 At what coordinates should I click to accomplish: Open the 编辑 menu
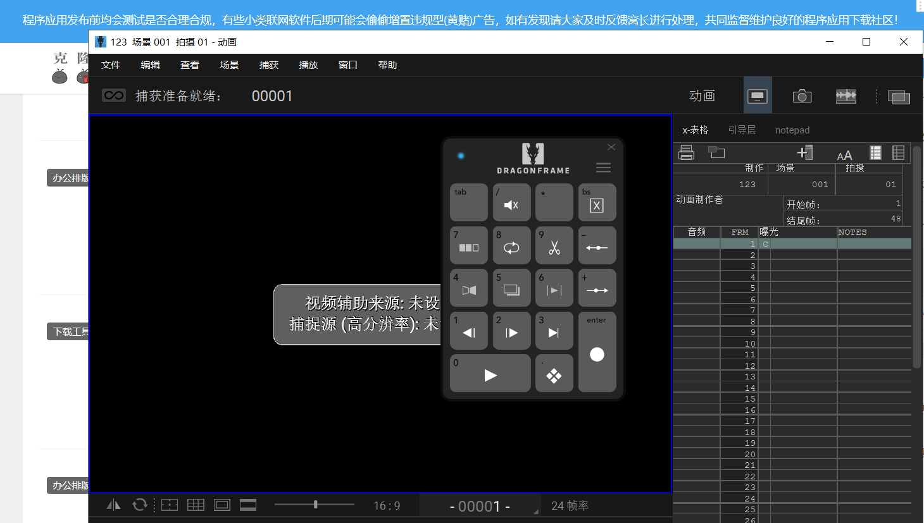pos(150,65)
